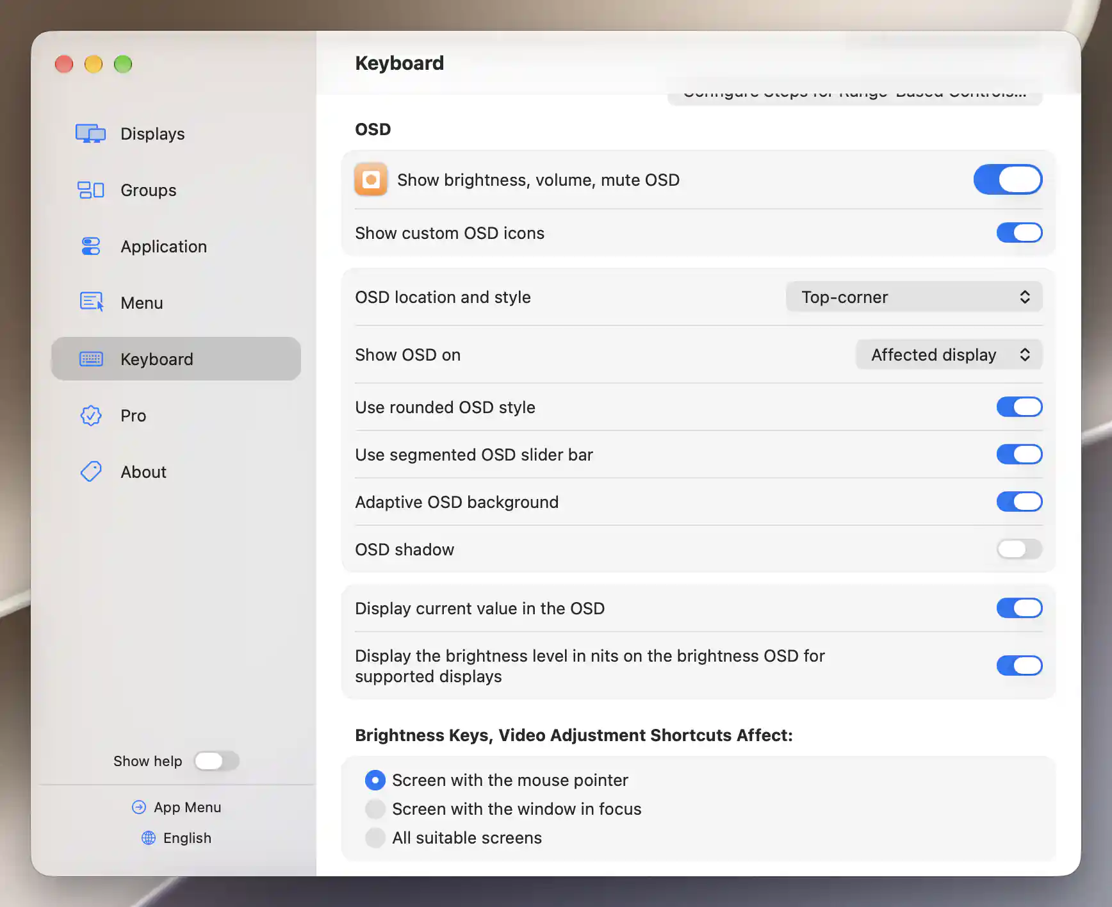Click the 'OSD' section heading
Screen dimensions: 1112x907
[x=373, y=129]
